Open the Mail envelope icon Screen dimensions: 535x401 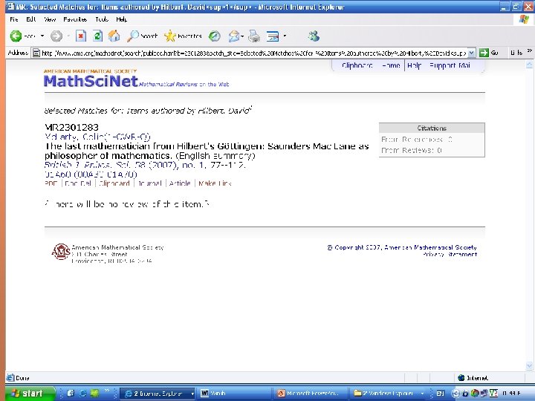234,36
